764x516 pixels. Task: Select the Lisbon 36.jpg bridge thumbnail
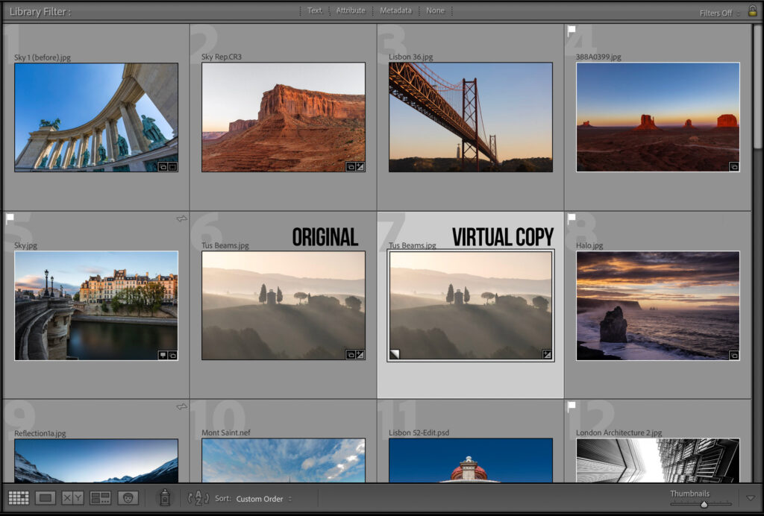click(470, 117)
